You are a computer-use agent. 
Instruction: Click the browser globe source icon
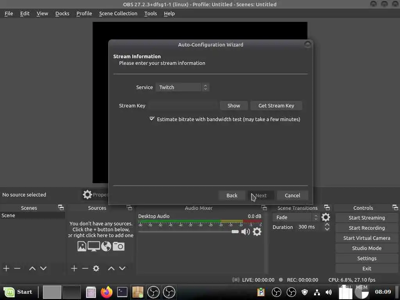coord(106,246)
